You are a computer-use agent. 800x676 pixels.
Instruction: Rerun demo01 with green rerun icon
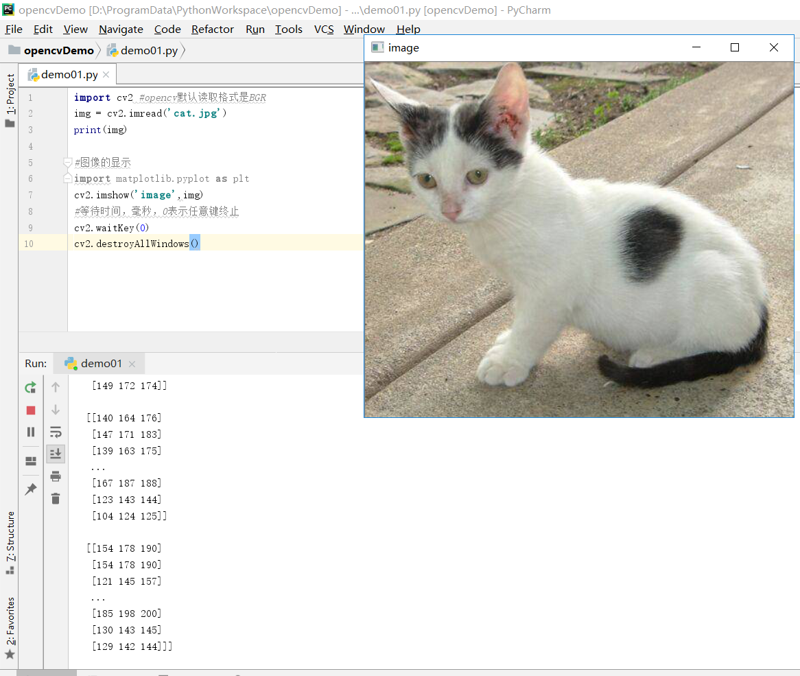[31, 387]
